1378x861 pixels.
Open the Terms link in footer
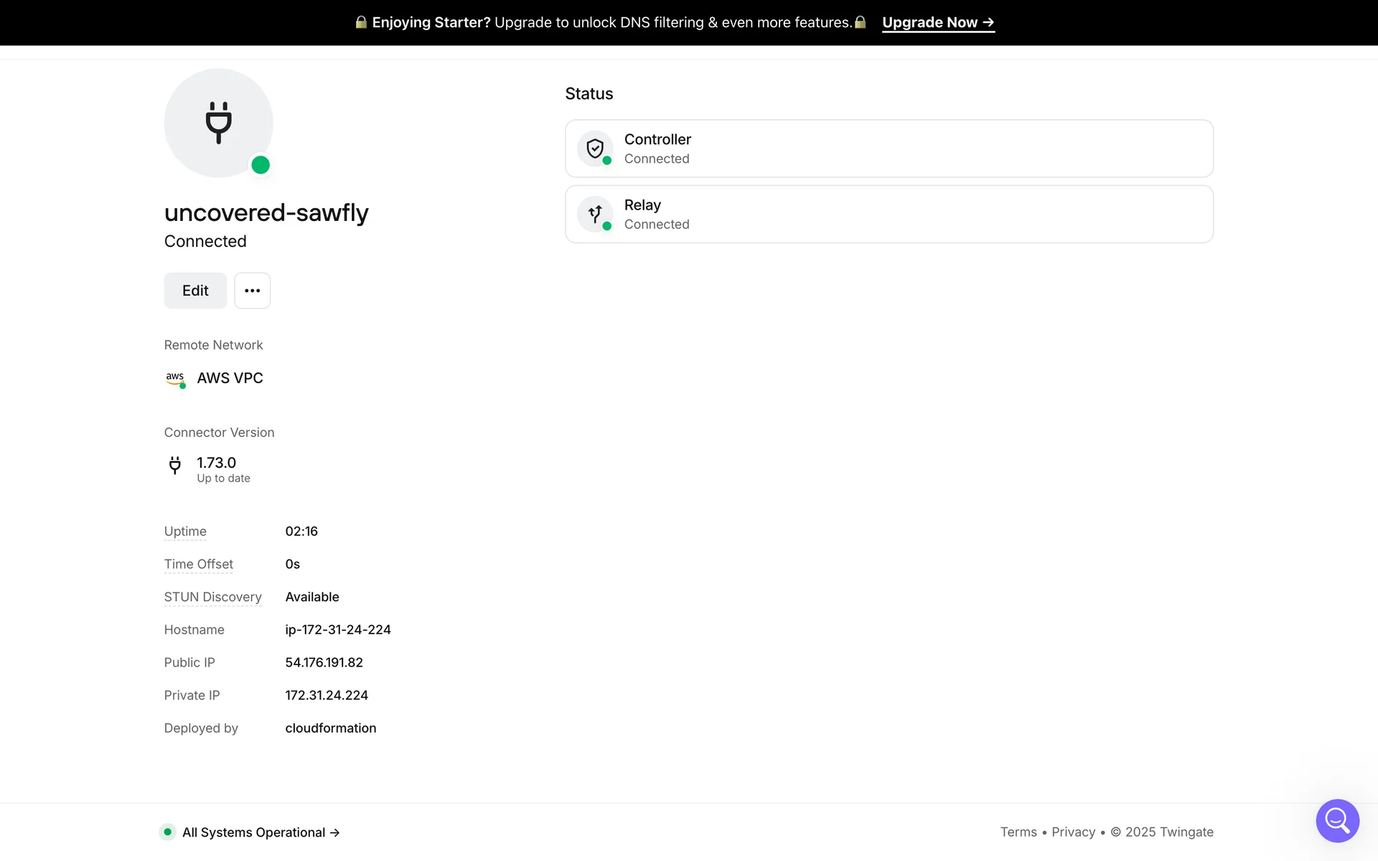pyautogui.click(x=1018, y=832)
